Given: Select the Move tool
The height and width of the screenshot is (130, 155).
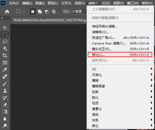Looking at the screenshot, I should point(5,28).
